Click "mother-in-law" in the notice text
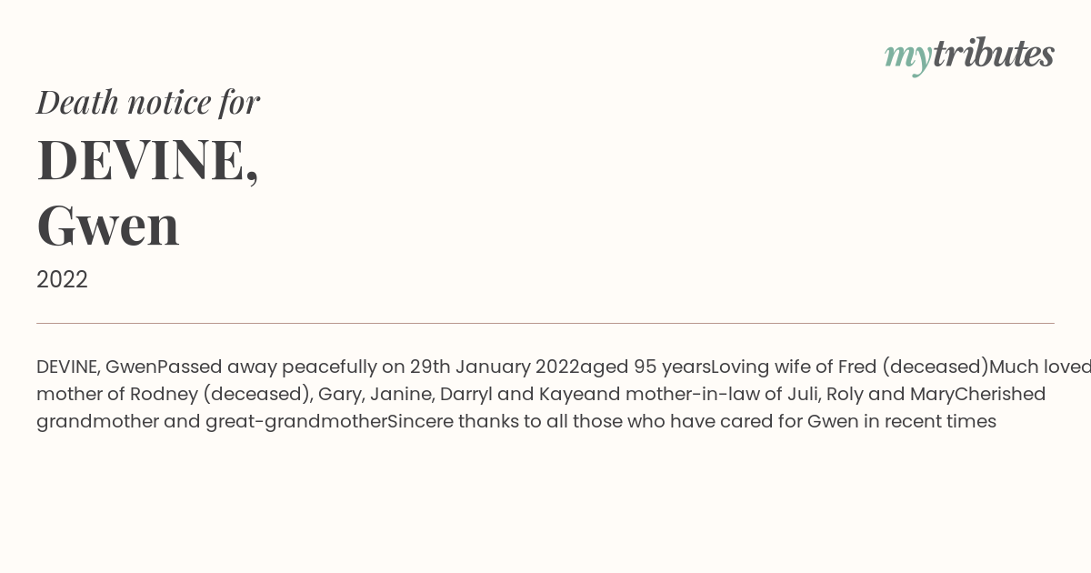Viewport: 1091px width, 573px height. pos(695,395)
